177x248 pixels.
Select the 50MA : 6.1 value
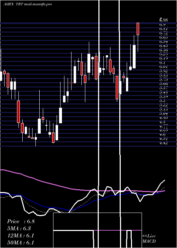pos(21,243)
